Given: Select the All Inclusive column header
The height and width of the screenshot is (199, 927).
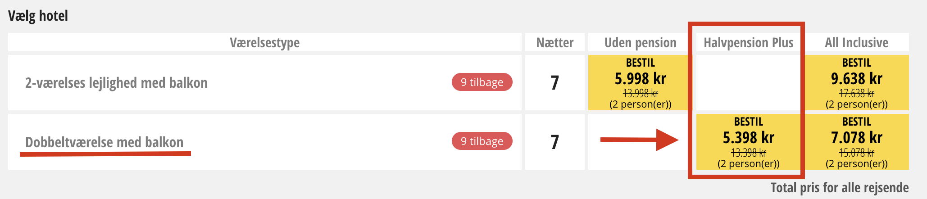Looking at the screenshot, I should tap(856, 43).
